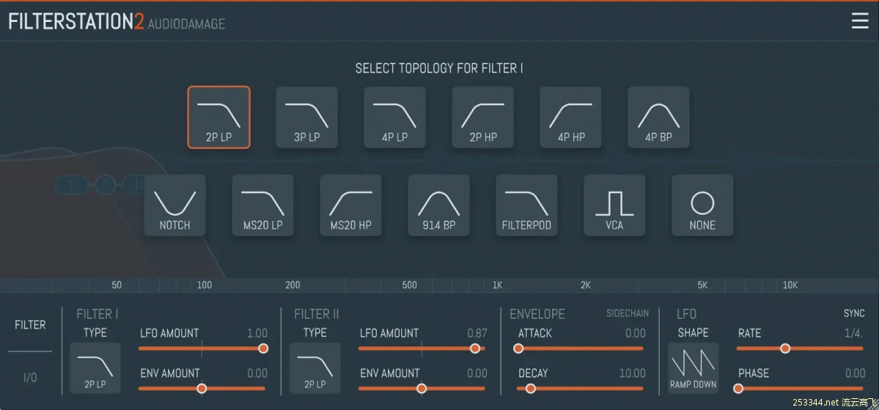The height and width of the screenshot is (410, 879).
Task: Toggle the envelope SIDECHAIN option
Action: tap(628, 313)
